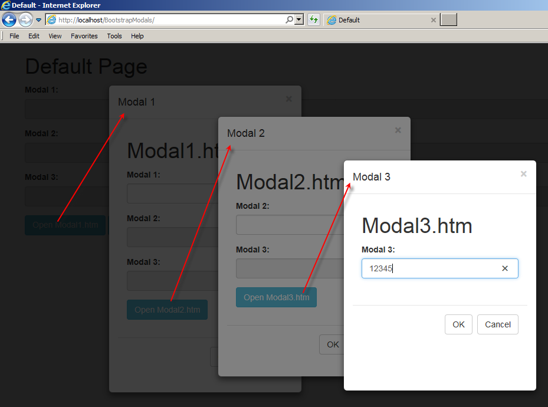Click the Open Modal3.htm button
The height and width of the screenshot is (407, 548).
[x=276, y=297]
